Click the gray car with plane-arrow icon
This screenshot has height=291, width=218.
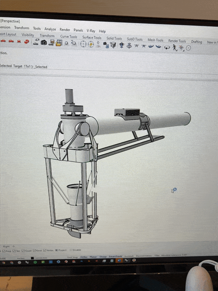pos(36,42)
